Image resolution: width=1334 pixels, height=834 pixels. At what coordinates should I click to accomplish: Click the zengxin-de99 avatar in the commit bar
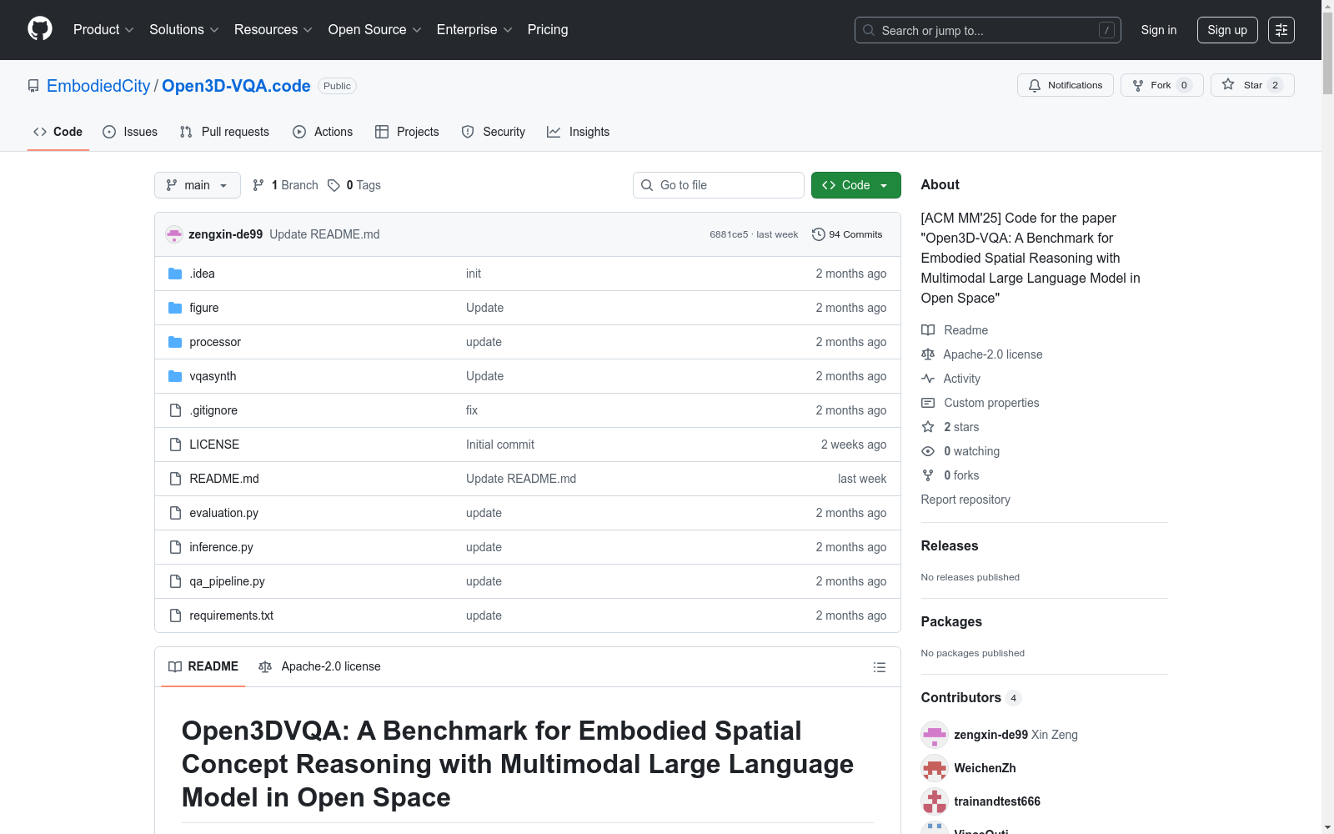tap(174, 234)
